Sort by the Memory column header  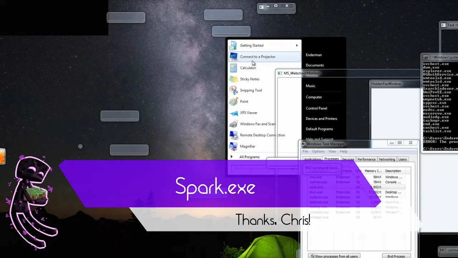click(x=373, y=171)
